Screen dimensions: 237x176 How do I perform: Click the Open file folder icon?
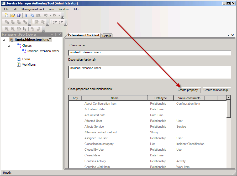click(13, 16)
